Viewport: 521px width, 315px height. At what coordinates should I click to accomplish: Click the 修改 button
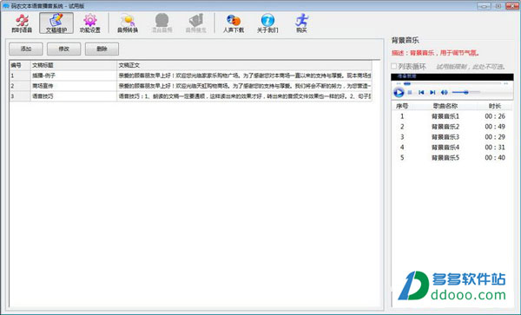tap(63, 49)
